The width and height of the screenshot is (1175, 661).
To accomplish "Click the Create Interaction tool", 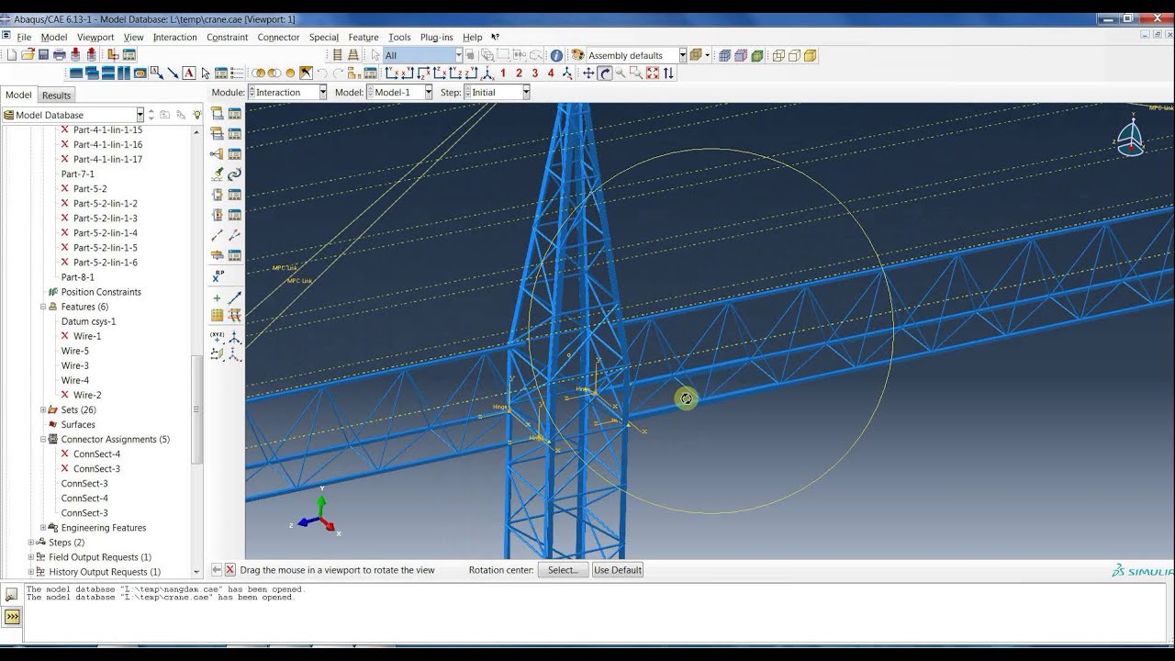I will [x=218, y=114].
